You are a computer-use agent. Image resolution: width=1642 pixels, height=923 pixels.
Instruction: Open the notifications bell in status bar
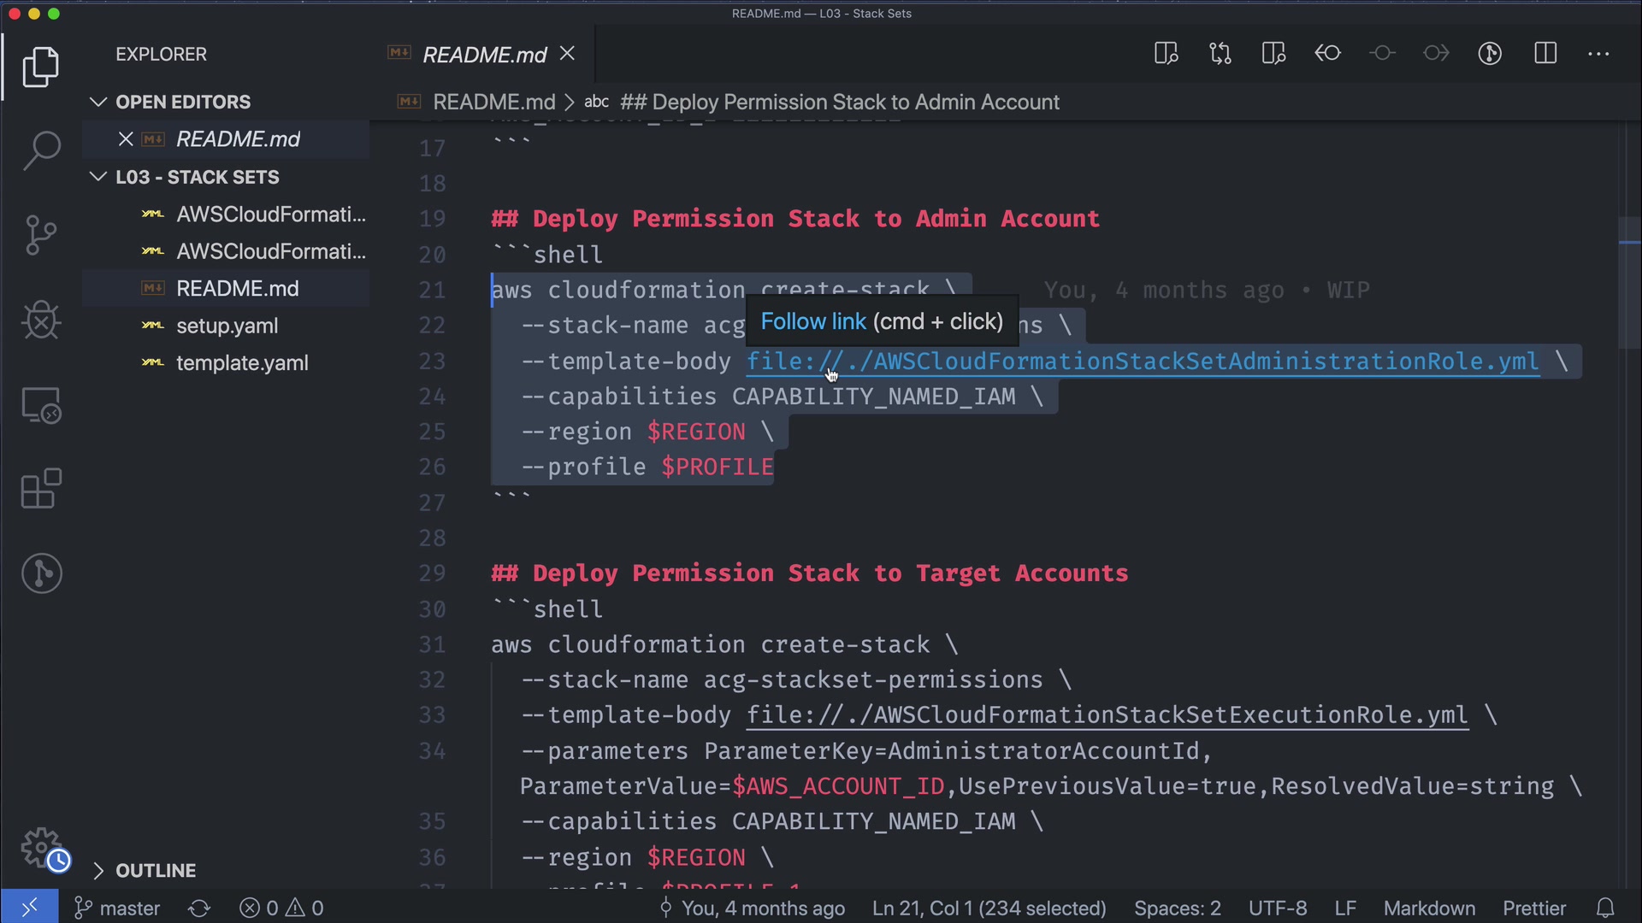tap(1605, 908)
